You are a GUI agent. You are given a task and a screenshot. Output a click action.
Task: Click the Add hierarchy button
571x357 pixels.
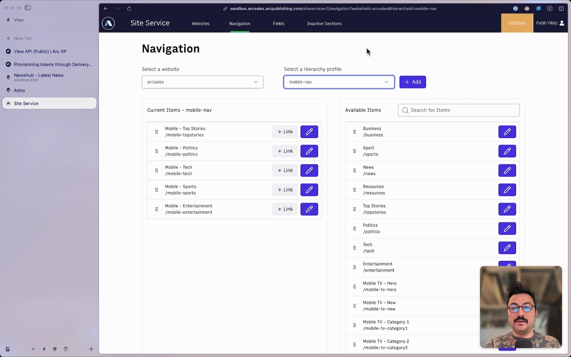(413, 82)
